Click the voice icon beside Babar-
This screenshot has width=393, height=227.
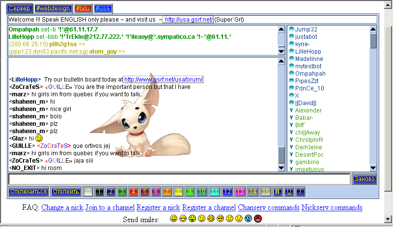pos(291,117)
